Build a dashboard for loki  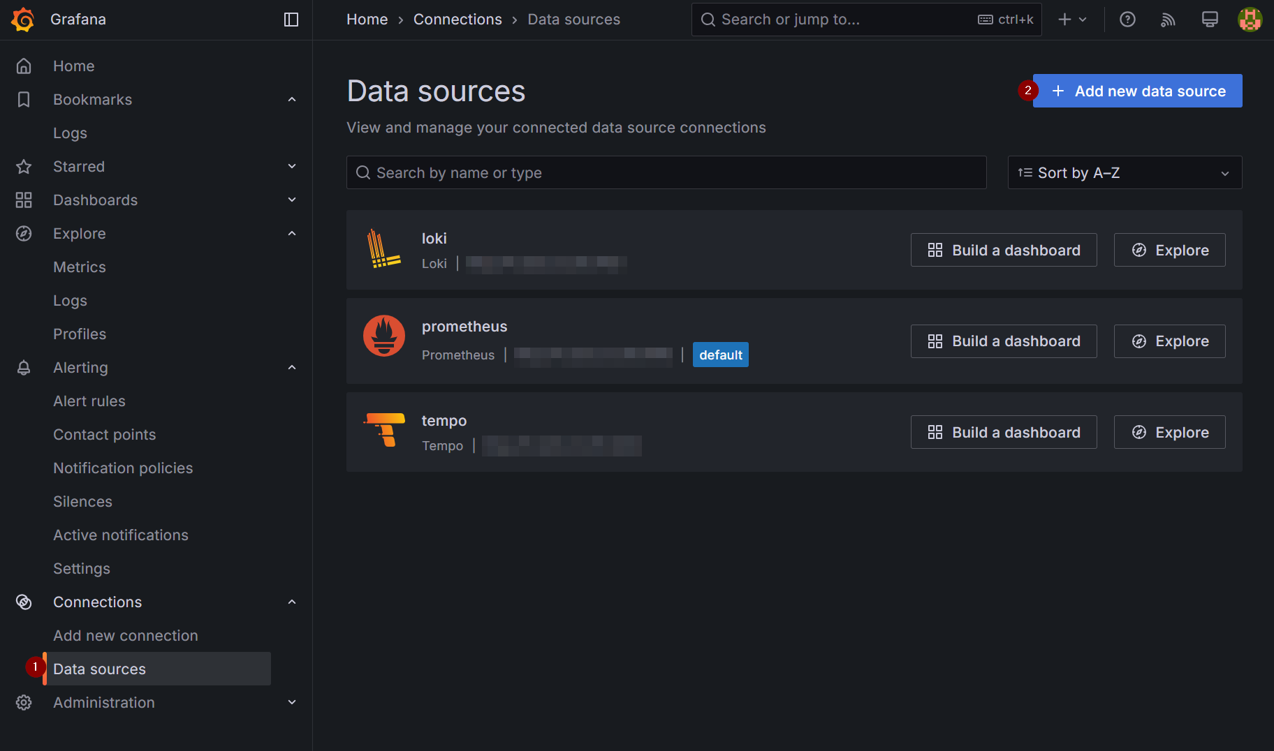click(x=1004, y=250)
